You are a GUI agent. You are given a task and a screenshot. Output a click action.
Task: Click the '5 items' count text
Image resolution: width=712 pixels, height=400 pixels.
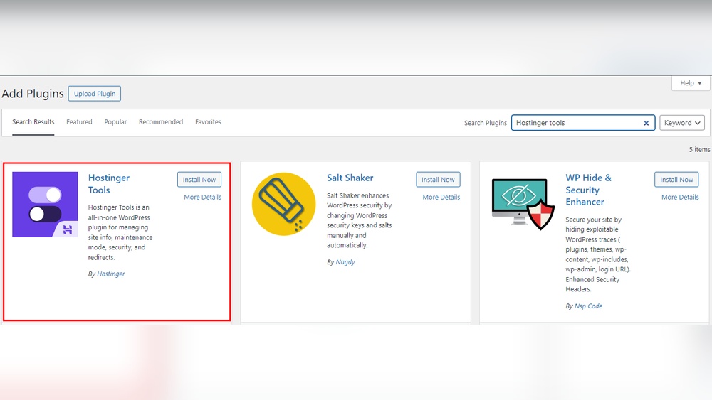pyautogui.click(x=699, y=149)
